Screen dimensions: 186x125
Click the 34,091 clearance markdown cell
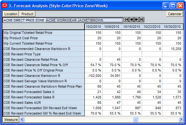point(112,76)
